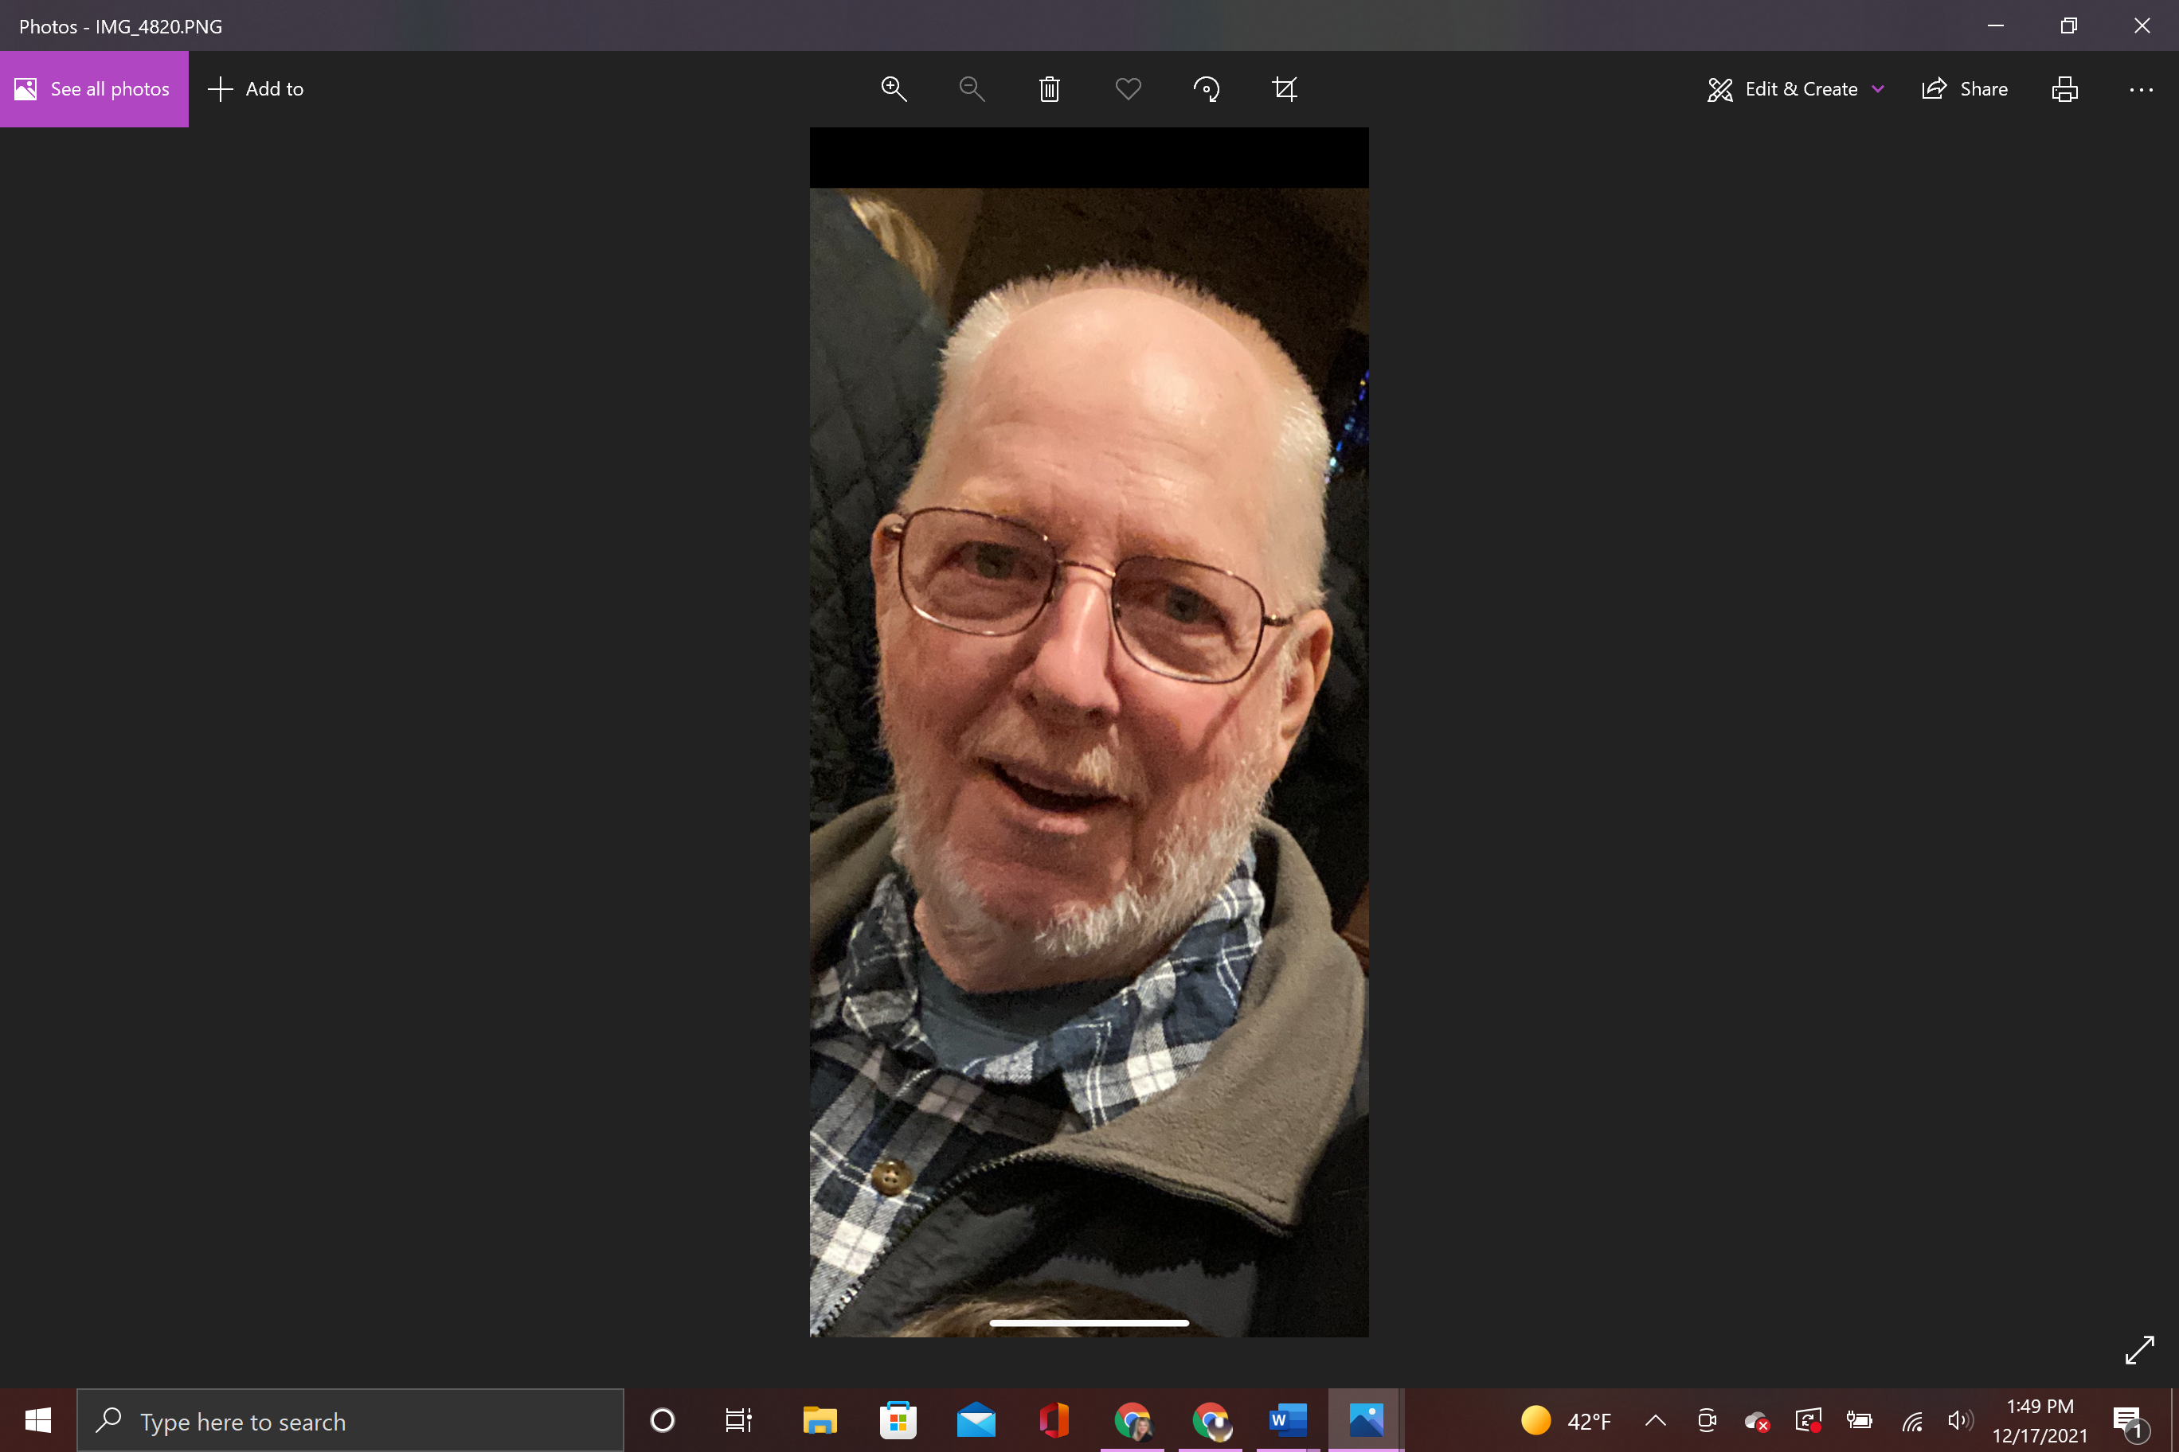The width and height of the screenshot is (2179, 1452).
Task: Show hidden icons via tray chevron
Action: tap(1655, 1420)
